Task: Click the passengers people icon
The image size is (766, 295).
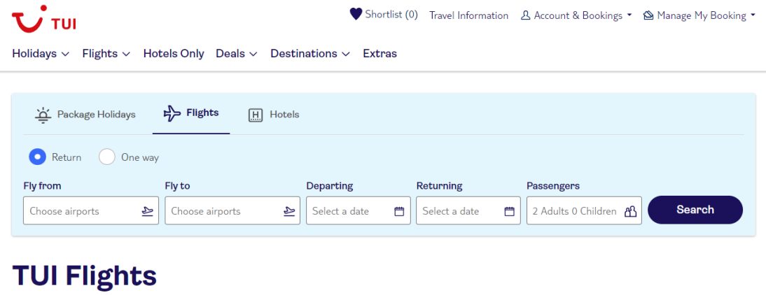Action: (631, 211)
